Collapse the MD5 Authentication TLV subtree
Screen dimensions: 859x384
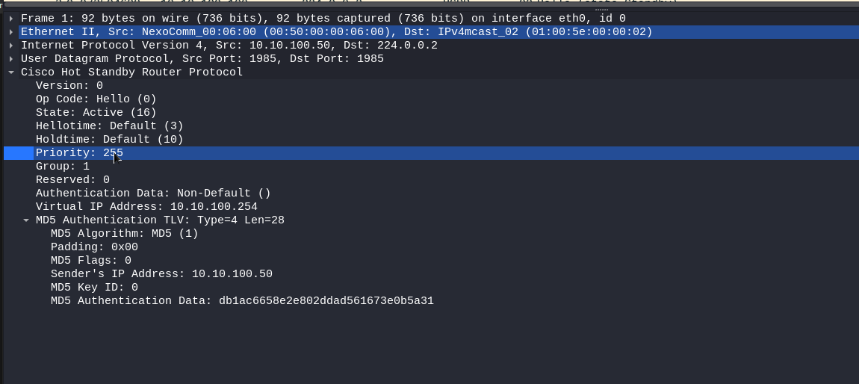coord(26,220)
